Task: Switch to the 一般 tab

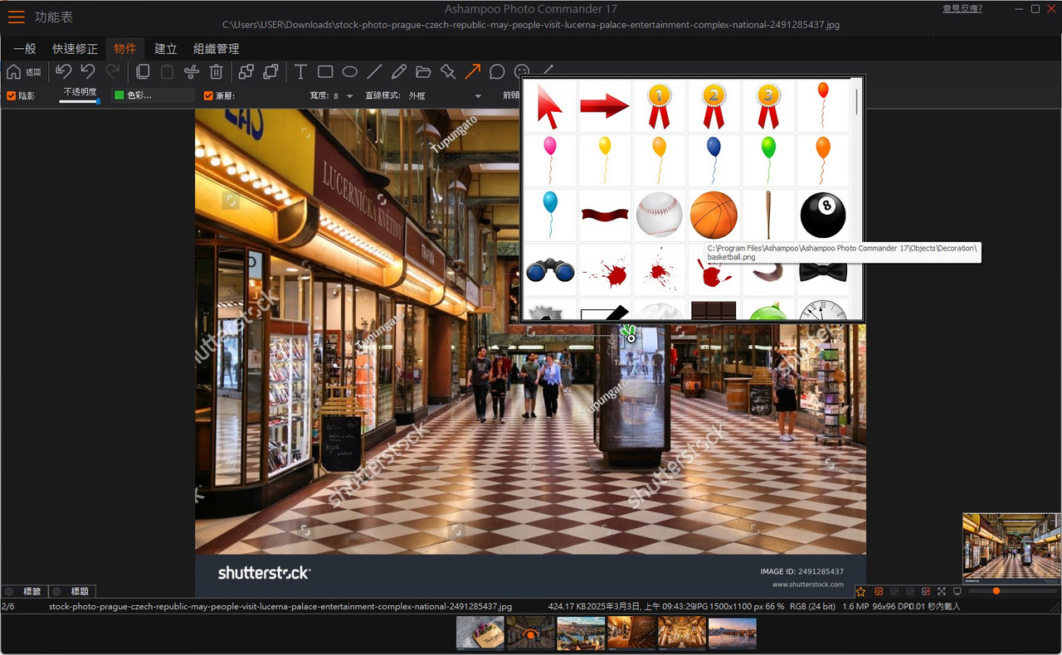Action: [26, 49]
